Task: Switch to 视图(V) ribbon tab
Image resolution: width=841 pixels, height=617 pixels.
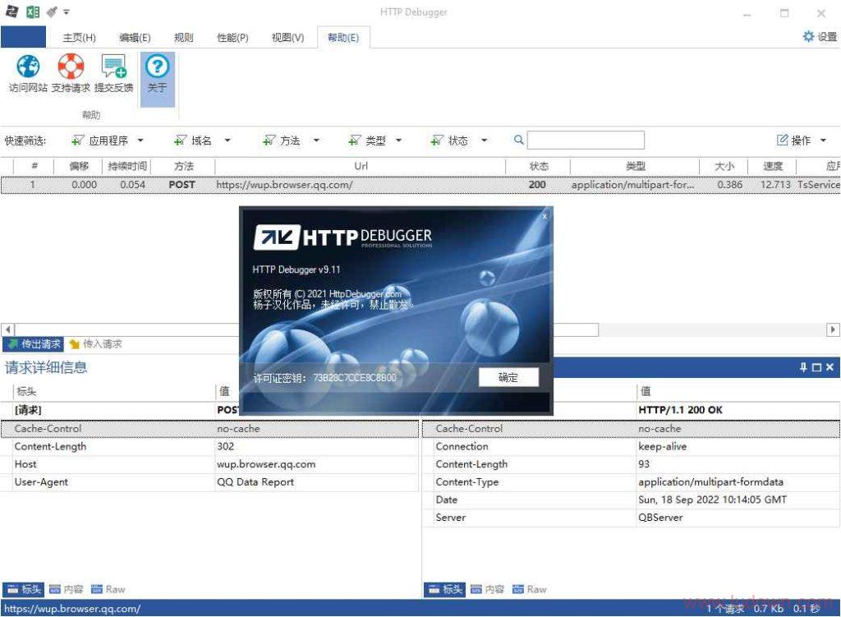Action: click(287, 38)
